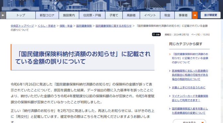The width and height of the screenshot is (223, 123).
Task: Click the orange right arrow navigation icon
Action: 195,15
